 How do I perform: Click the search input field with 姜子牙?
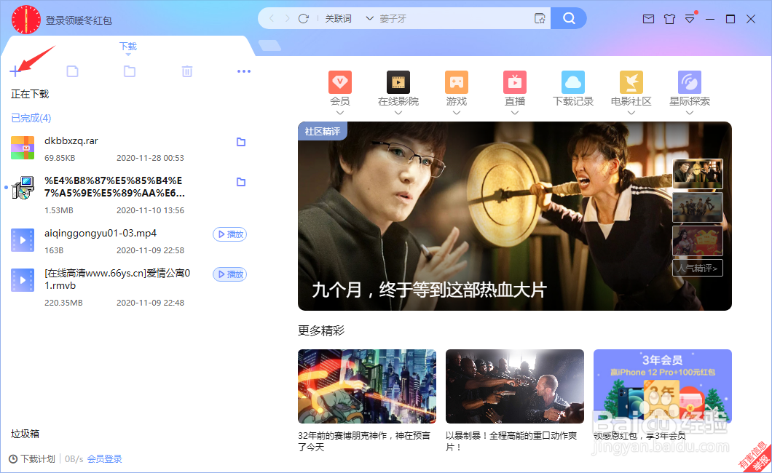click(453, 19)
